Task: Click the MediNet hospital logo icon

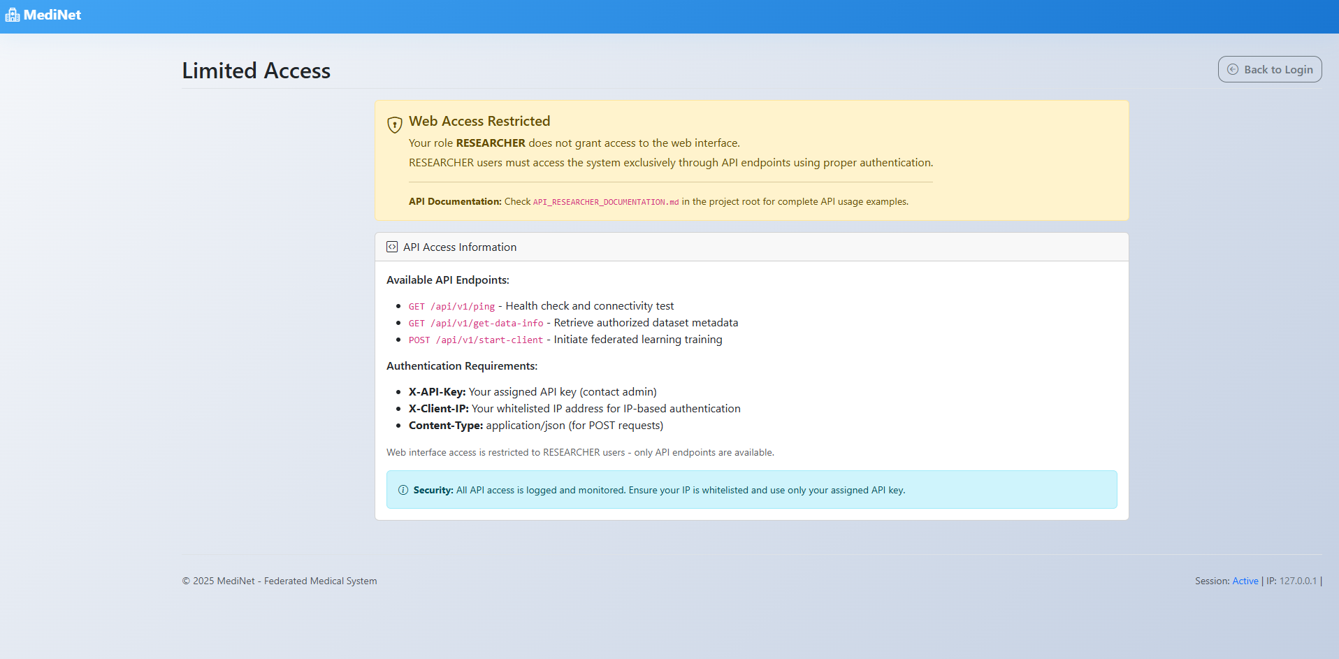Action: (12, 15)
